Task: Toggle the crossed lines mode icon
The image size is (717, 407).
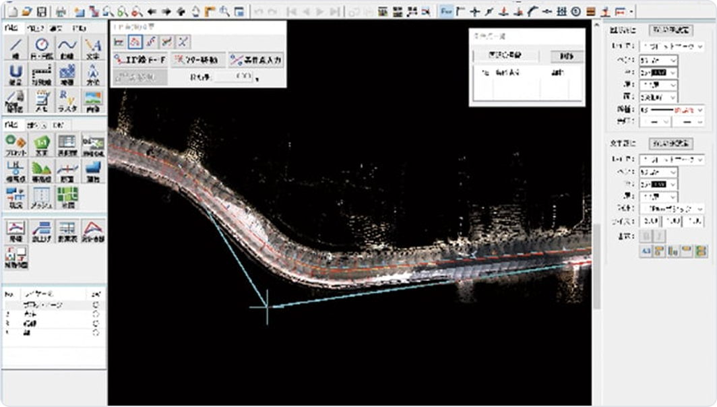Action: [x=183, y=42]
